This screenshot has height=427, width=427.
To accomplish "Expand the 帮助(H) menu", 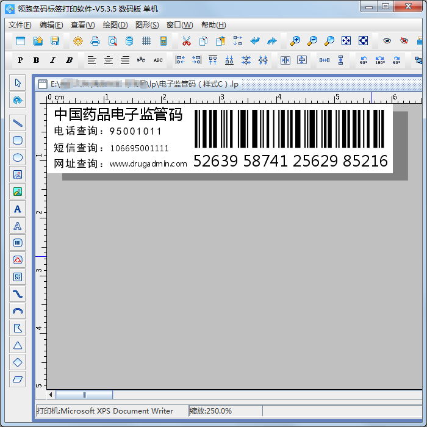I will (x=213, y=25).
